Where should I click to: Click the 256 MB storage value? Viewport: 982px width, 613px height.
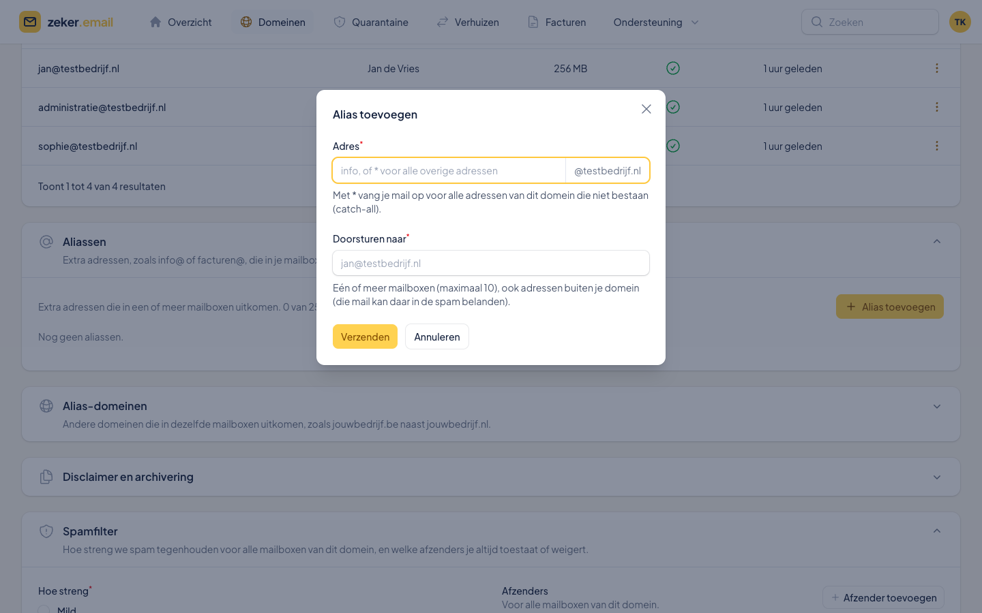(x=571, y=68)
